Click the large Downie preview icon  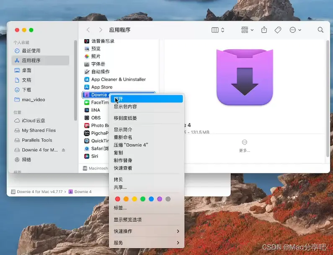(245, 77)
